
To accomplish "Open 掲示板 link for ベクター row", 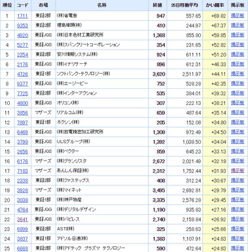I will tap(238, 151).
